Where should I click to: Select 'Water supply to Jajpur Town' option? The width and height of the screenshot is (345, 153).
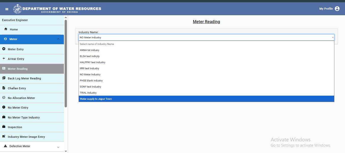coord(206,99)
